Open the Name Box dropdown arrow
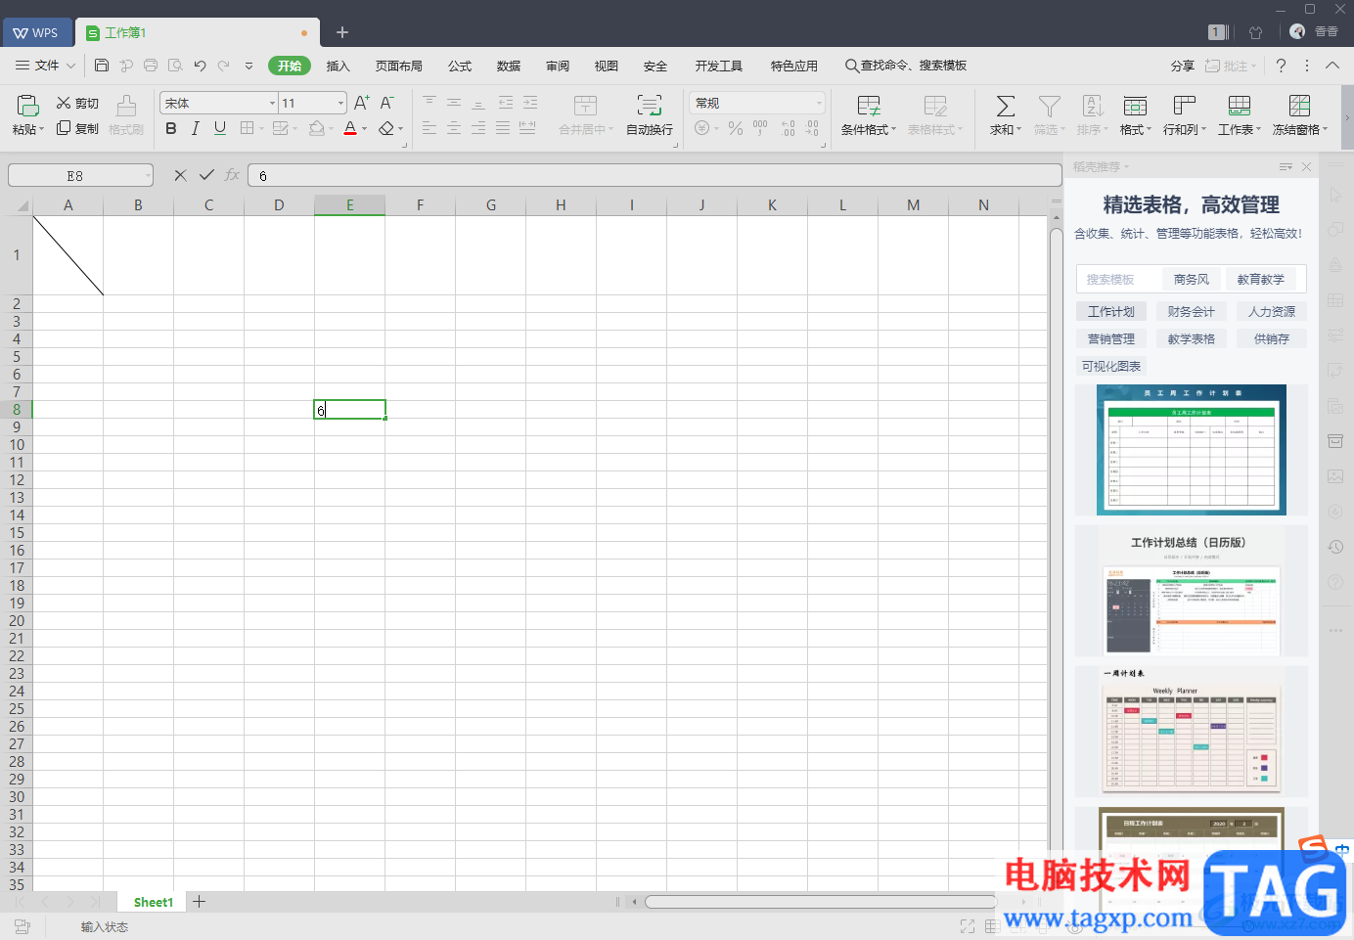 point(148,175)
